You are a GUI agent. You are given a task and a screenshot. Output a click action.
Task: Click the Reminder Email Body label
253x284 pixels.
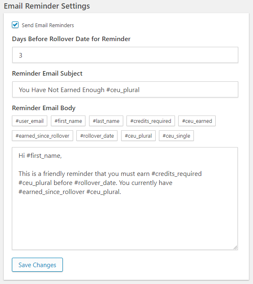(44, 108)
